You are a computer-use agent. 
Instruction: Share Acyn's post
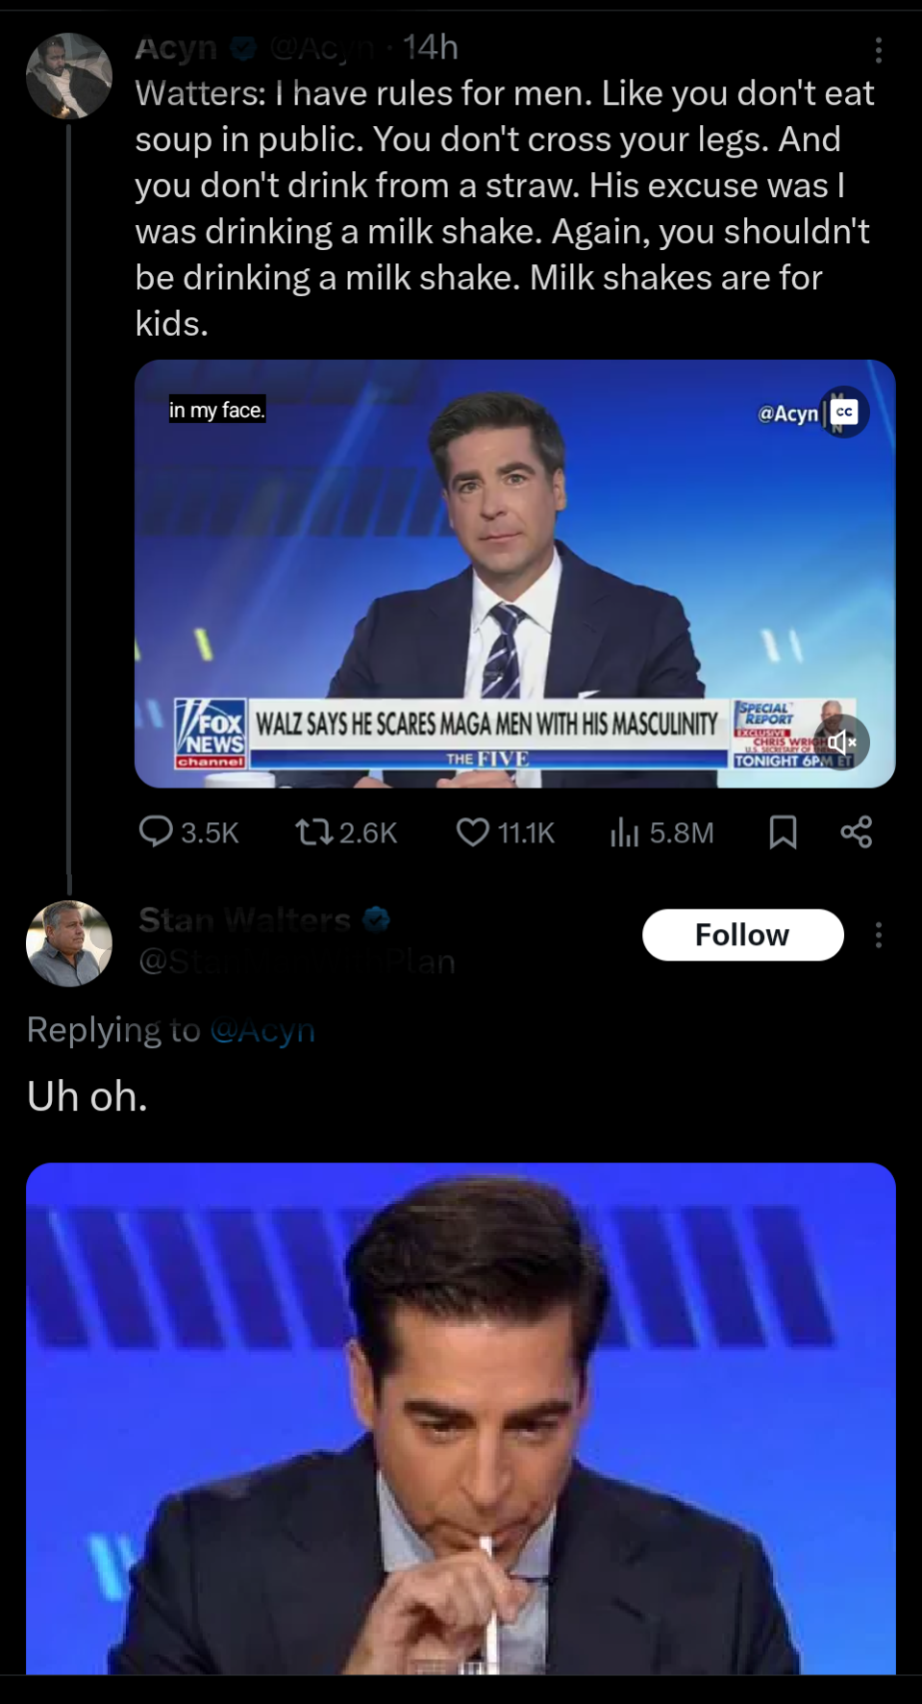(x=856, y=832)
